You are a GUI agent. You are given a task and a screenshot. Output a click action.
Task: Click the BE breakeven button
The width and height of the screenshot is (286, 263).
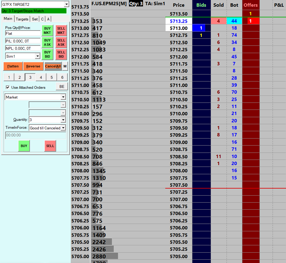tap(62, 87)
